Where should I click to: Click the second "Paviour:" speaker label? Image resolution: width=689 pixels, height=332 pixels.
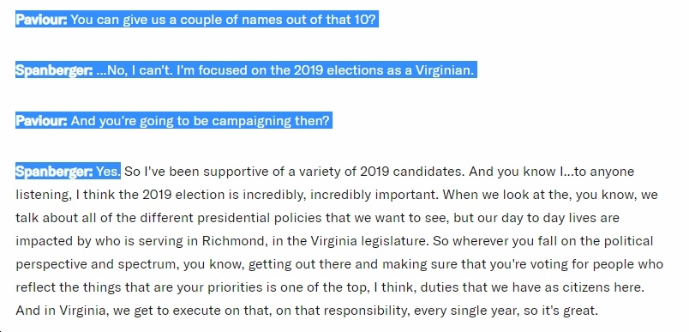tap(41, 121)
